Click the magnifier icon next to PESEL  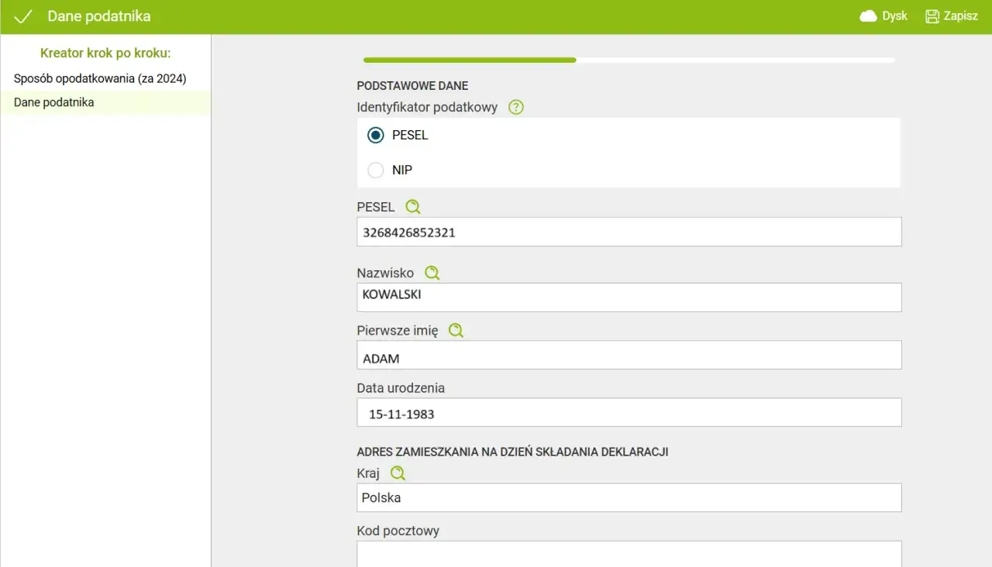[x=413, y=207]
